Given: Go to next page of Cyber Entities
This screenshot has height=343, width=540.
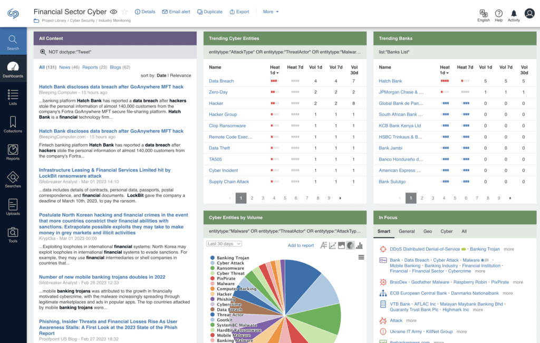Looking at the screenshot, I should (x=340, y=198).
